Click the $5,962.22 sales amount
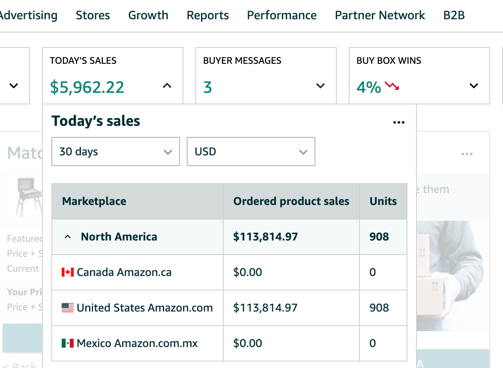503x368 pixels. click(x=87, y=87)
